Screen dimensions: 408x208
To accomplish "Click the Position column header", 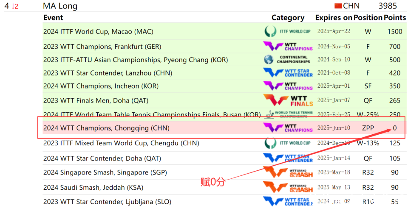I will (x=368, y=18).
